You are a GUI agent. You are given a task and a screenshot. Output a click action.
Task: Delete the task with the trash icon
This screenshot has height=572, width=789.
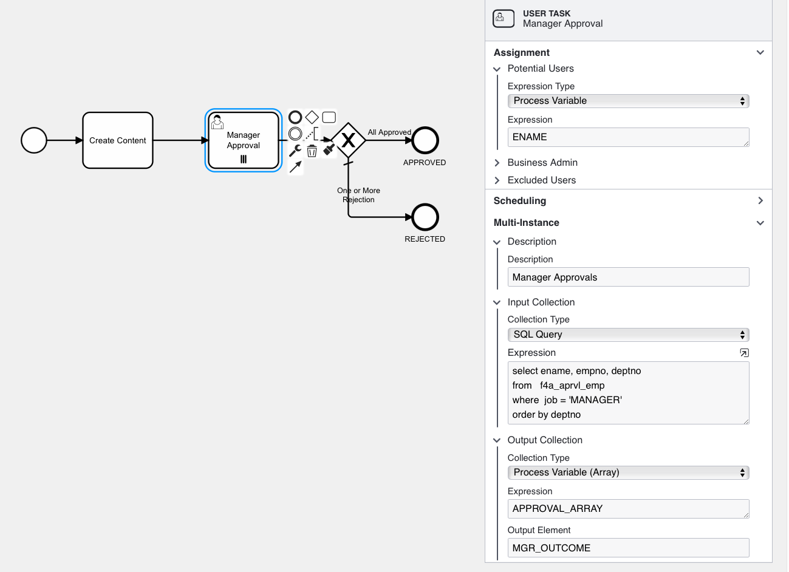(x=312, y=151)
